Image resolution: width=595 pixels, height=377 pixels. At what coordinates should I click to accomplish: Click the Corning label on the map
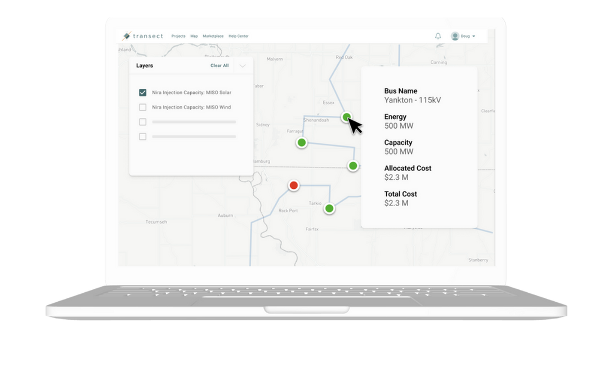tap(439, 62)
